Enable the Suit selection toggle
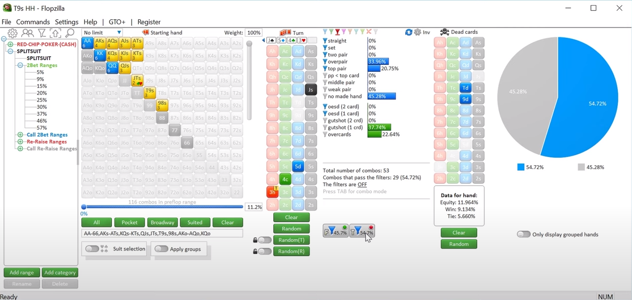This screenshot has width=632, height=300. tap(92, 249)
